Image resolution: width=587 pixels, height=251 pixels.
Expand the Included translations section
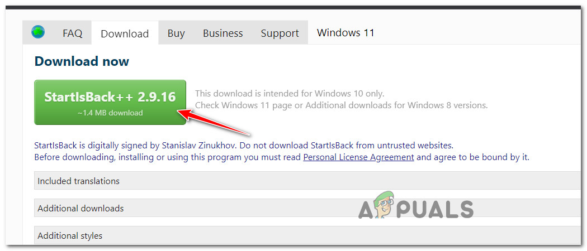click(310, 181)
